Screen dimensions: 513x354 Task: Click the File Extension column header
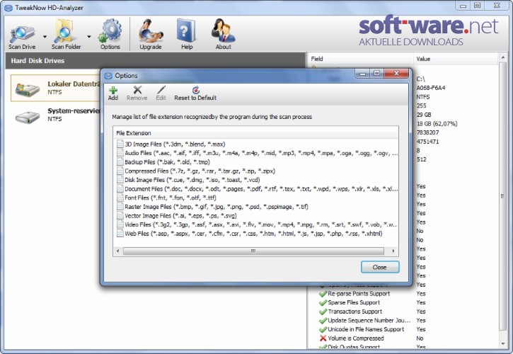(255, 133)
